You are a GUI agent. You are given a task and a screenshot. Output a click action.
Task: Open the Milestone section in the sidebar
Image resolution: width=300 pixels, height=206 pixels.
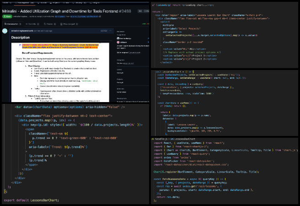pos(121,89)
